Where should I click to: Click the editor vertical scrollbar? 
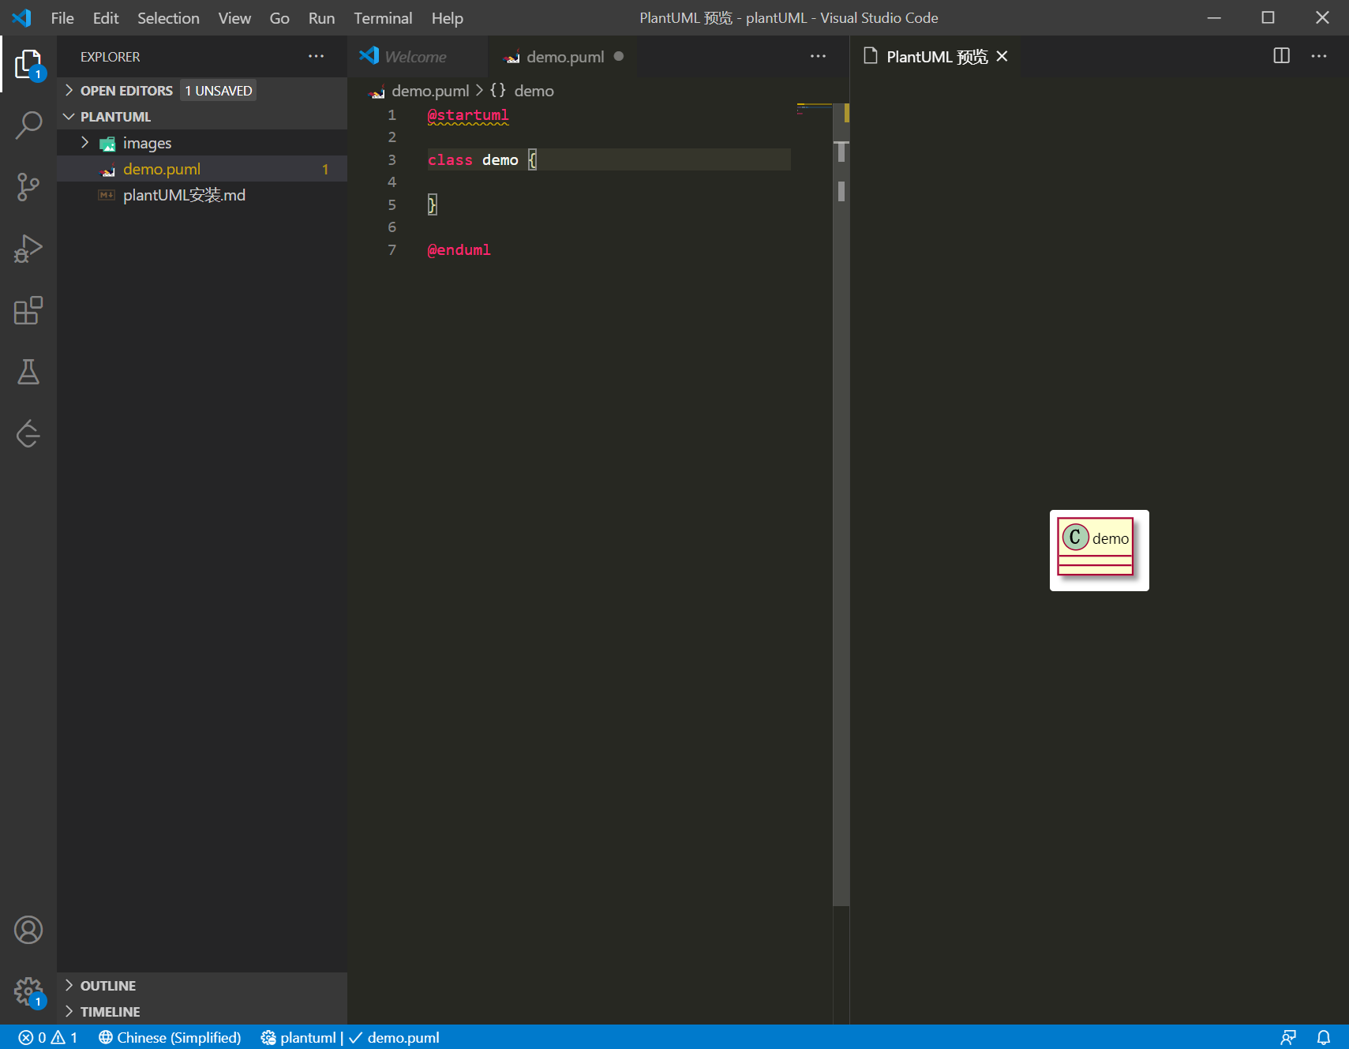(841, 505)
